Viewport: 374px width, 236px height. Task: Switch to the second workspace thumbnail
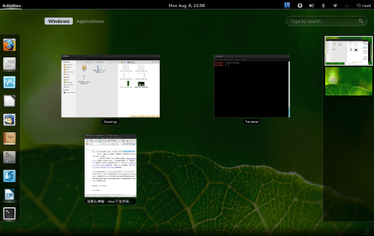[348, 81]
